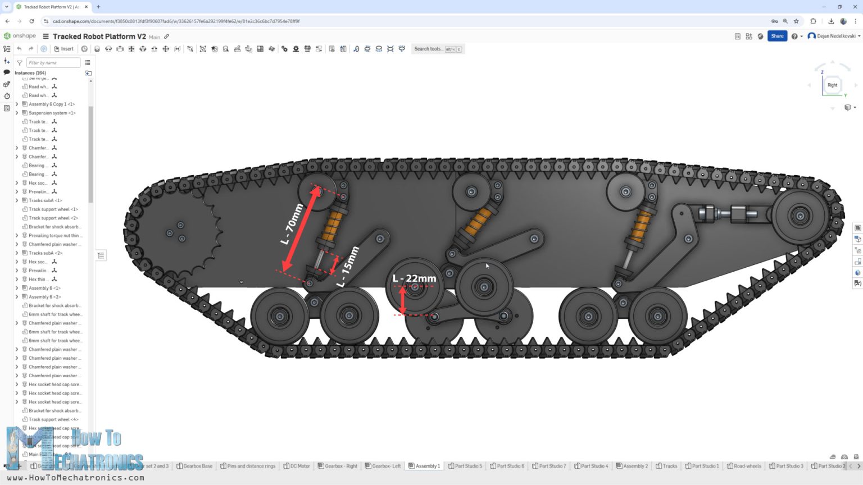Select the Mate tool from the toolbar

point(97,49)
